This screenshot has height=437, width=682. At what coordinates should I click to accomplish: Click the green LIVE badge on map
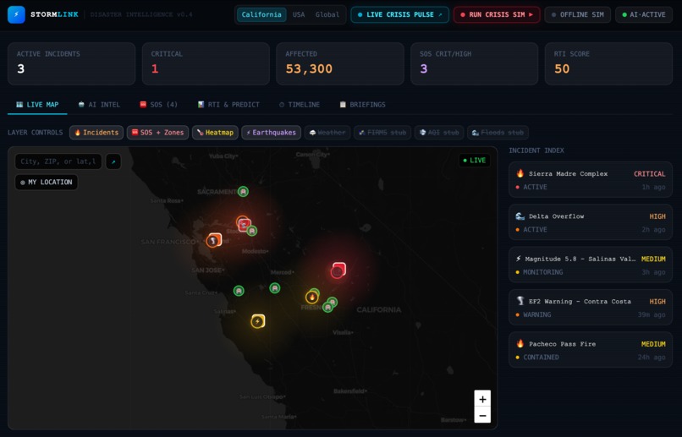click(x=475, y=161)
